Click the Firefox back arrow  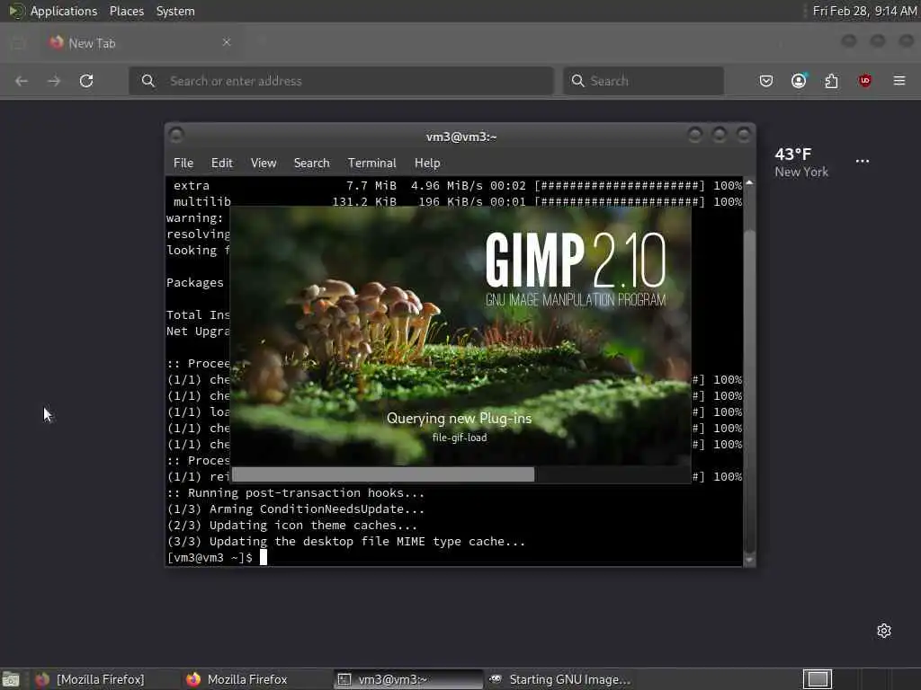pos(22,81)
